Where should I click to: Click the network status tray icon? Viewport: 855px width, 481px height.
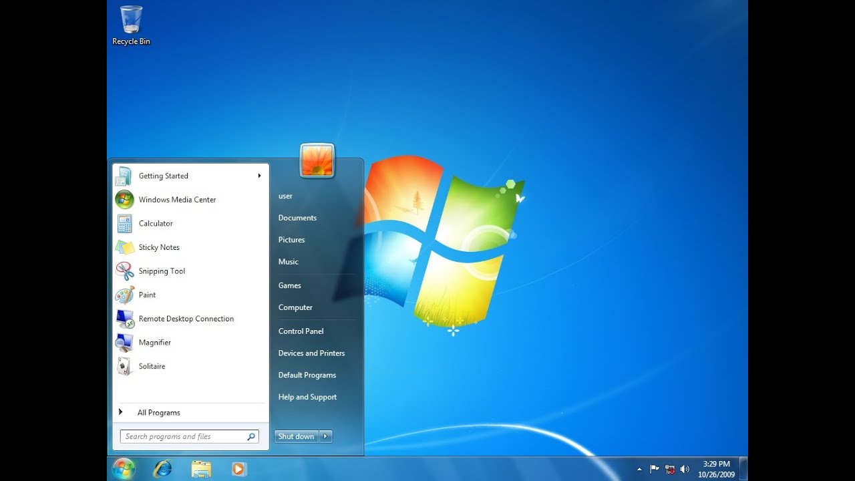coord(669,469)
